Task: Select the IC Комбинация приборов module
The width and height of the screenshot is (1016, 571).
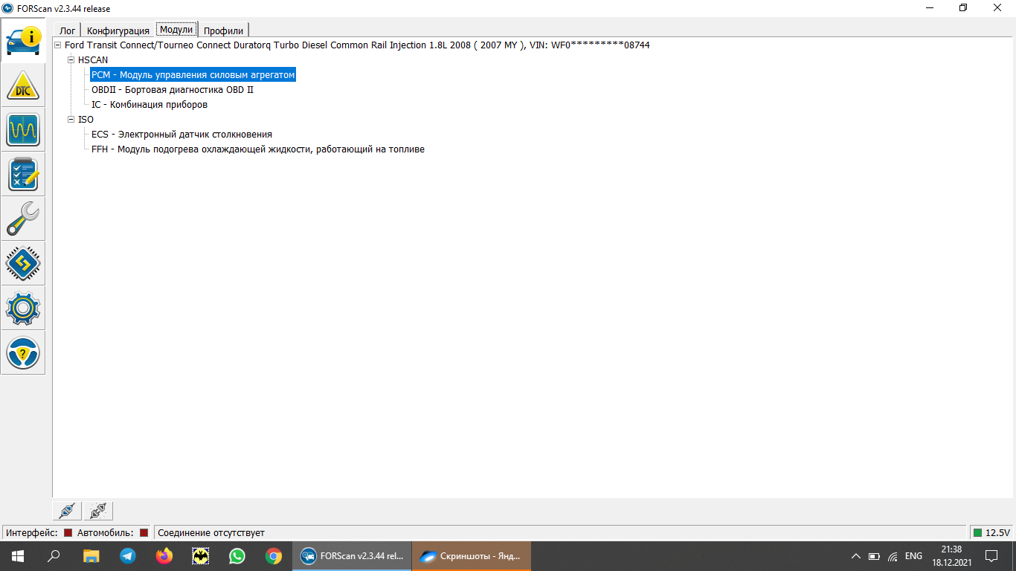Action: click(x=149, y=105)
